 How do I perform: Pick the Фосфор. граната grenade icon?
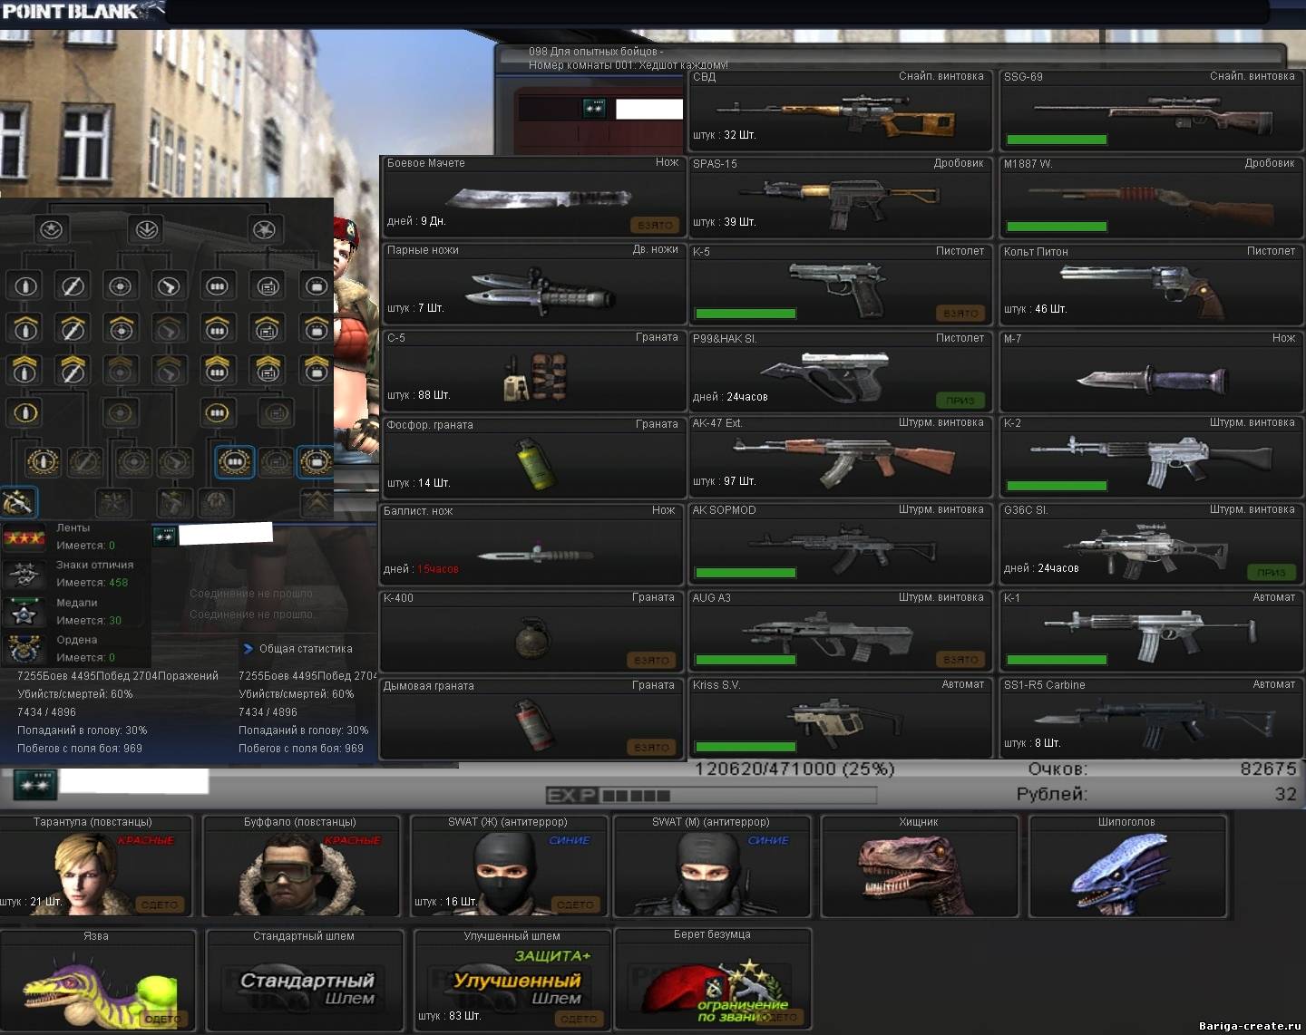[x=535, y=463]
